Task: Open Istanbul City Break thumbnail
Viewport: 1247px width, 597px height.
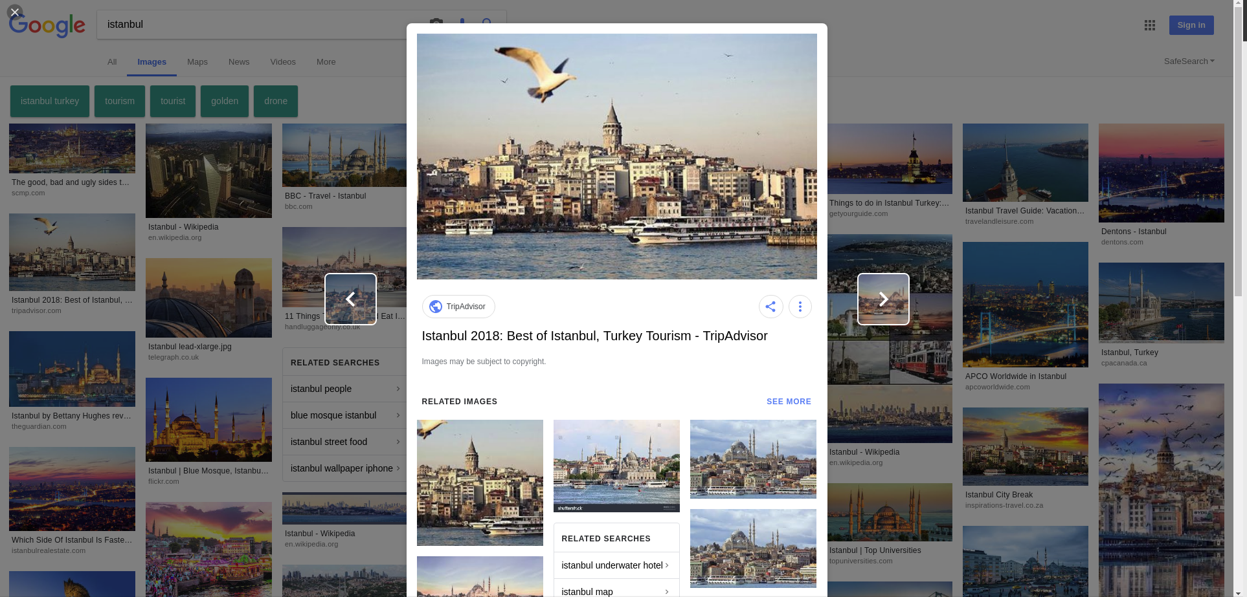Action: (1026, 446)
